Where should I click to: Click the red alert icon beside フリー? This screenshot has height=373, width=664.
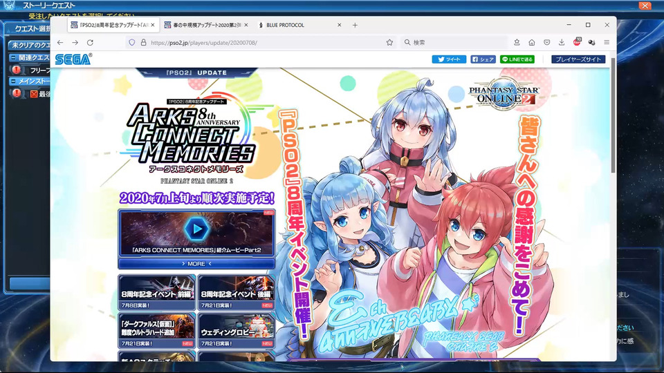[17, 70]
